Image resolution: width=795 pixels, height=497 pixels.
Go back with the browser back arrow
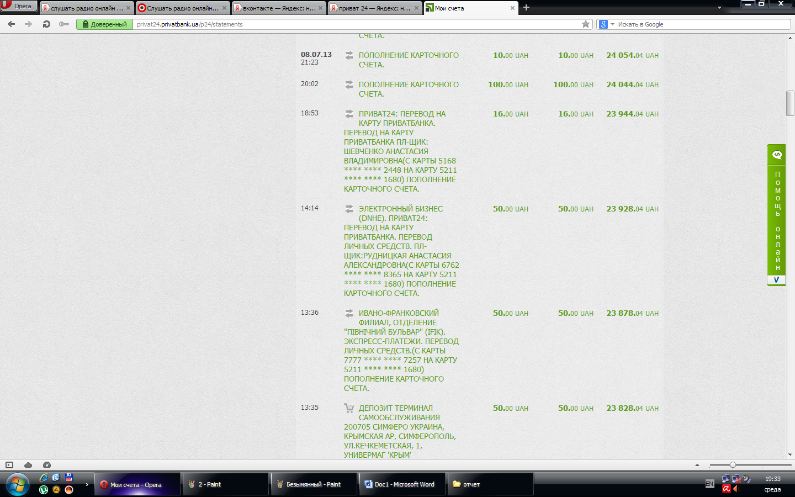pos(11,24)
